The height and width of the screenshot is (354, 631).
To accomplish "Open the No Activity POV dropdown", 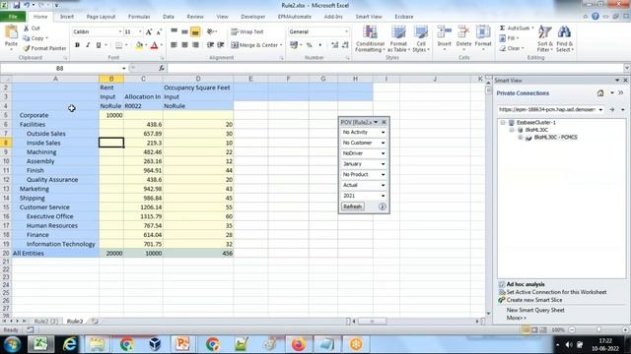I will pos(383,133).
